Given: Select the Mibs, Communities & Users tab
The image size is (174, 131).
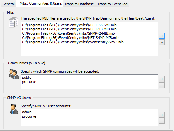Looking at the screenshot, I should 41,3.
